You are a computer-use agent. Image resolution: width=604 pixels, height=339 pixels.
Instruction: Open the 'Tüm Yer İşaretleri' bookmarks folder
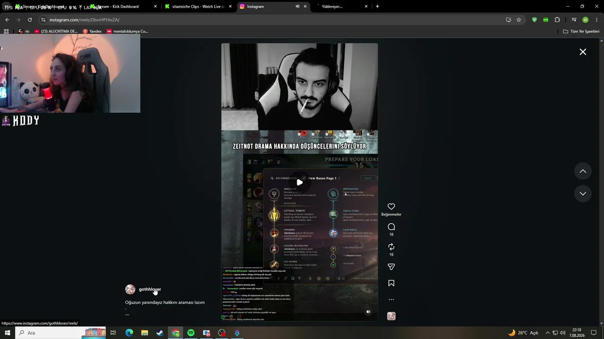(x=581, y=32)
